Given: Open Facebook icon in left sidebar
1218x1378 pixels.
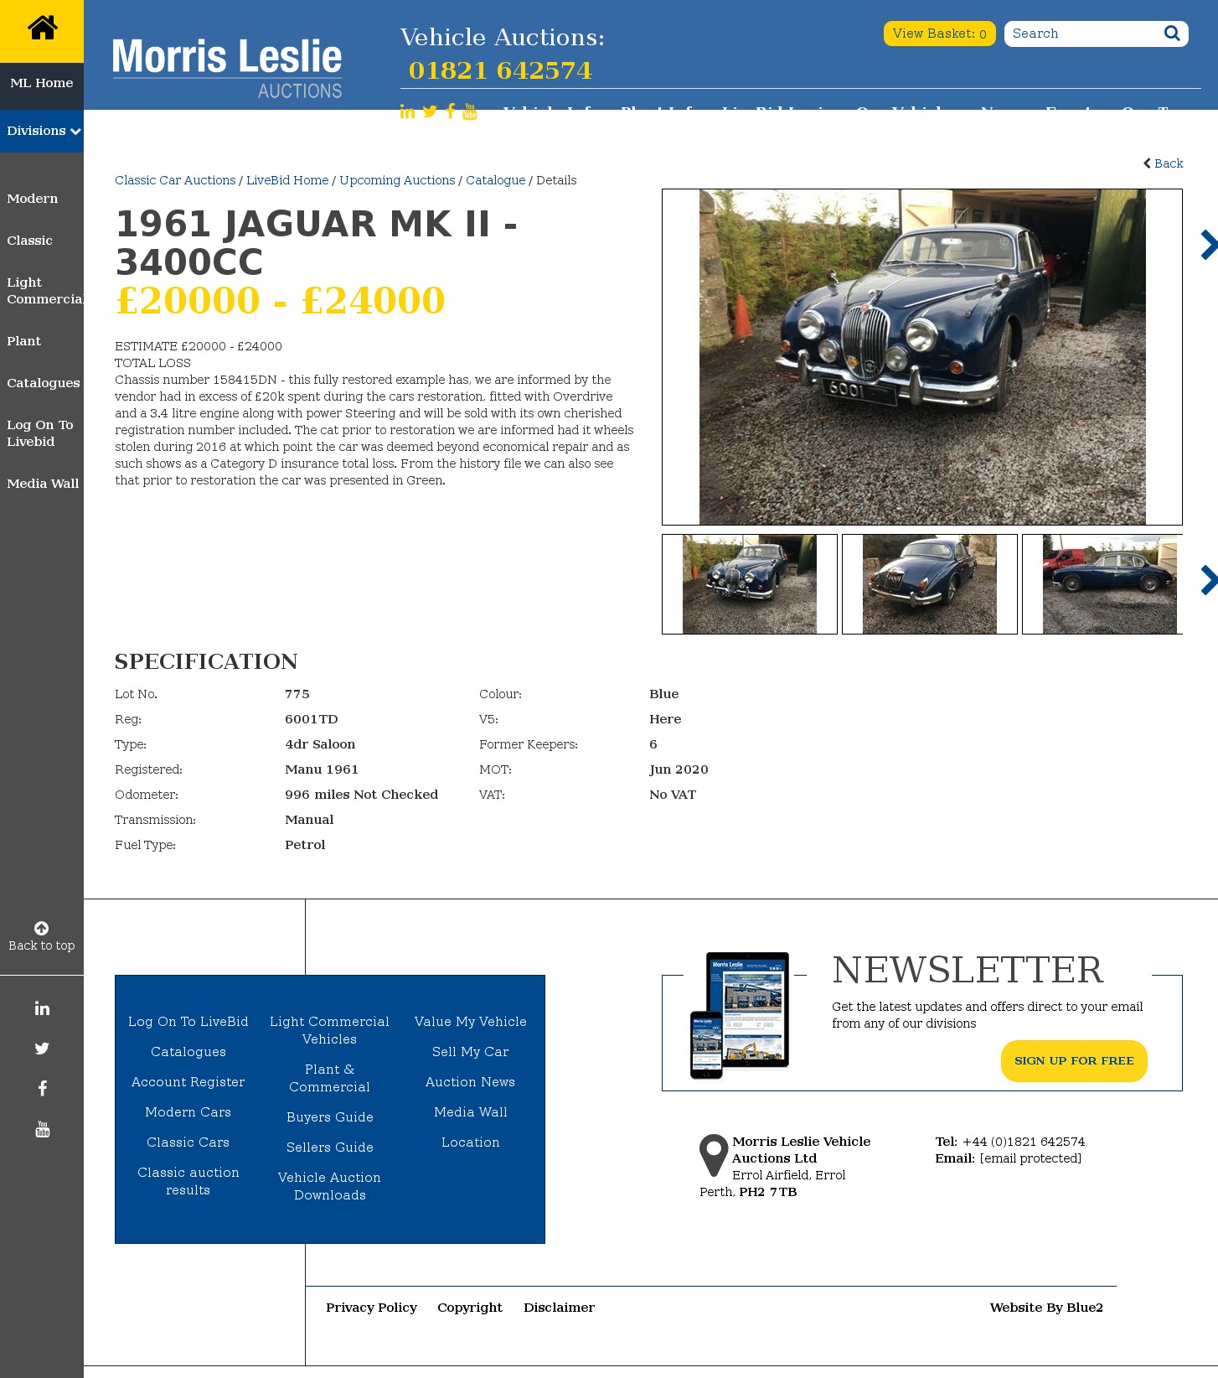Looking at the screenshot, I should click(42, 1089).
